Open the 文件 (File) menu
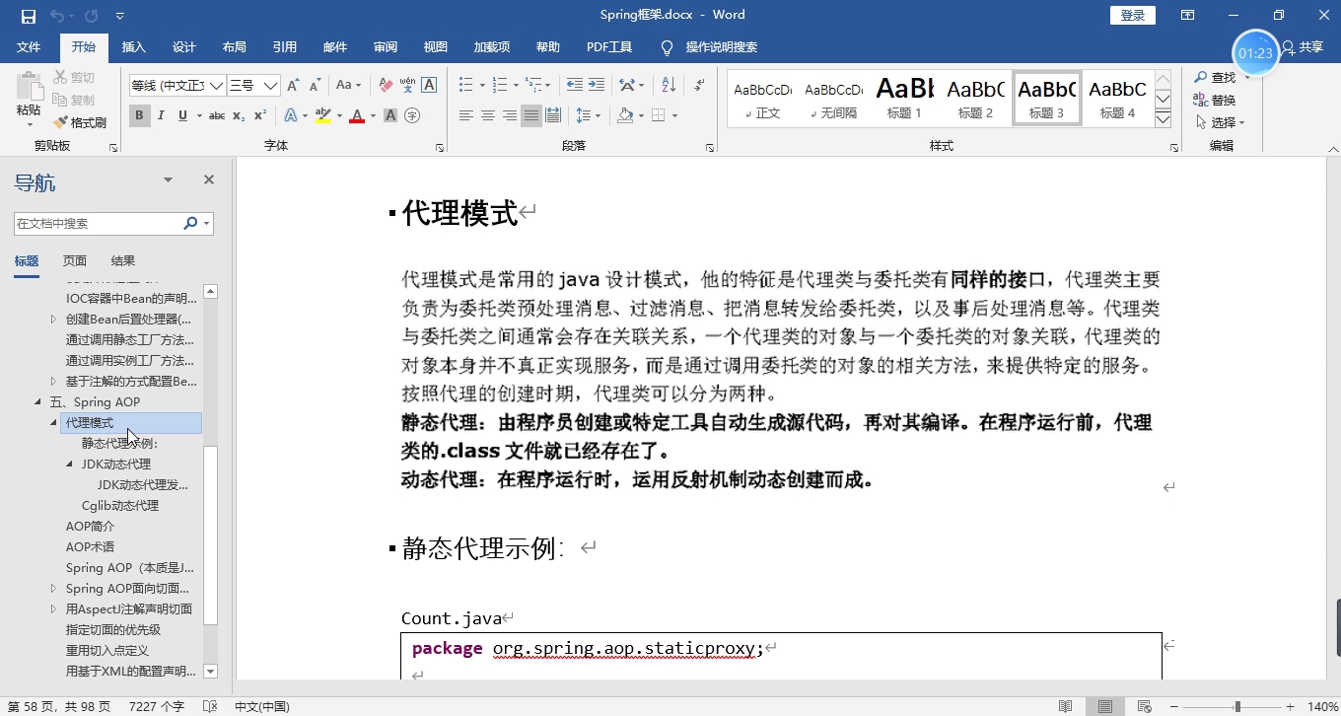1341x716 pixels. point(29,47)
